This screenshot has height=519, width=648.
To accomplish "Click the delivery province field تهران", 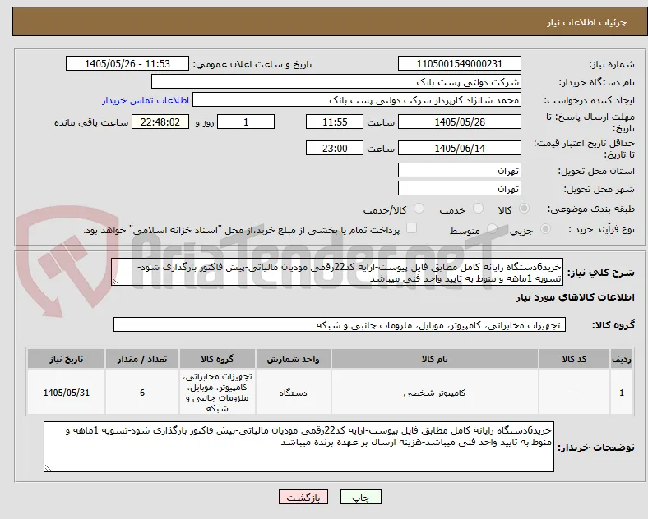I will point(460,170).
